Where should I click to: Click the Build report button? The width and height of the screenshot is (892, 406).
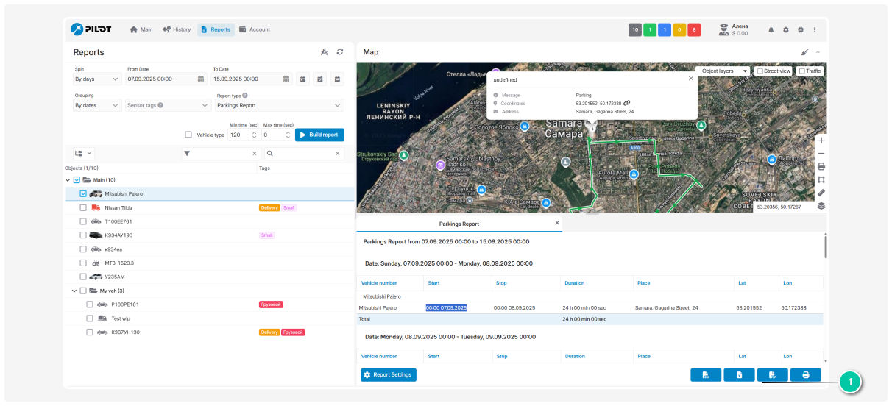tap(319, 135)
